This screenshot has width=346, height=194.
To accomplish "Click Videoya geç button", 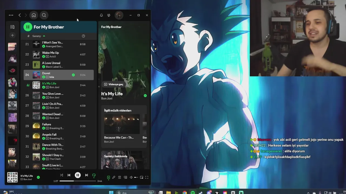I will 114,84.
